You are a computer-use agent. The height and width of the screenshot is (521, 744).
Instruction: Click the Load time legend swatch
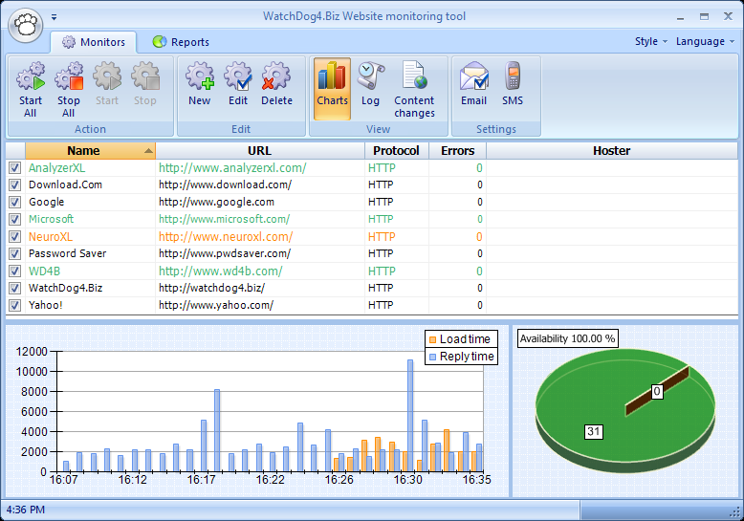tap(432, 339)
